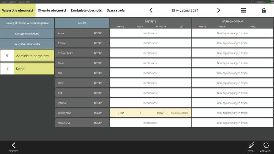Click the date 18 września 2024
Image resolution: width=274 pixels, height=154 pixels.
click(185, 11)
